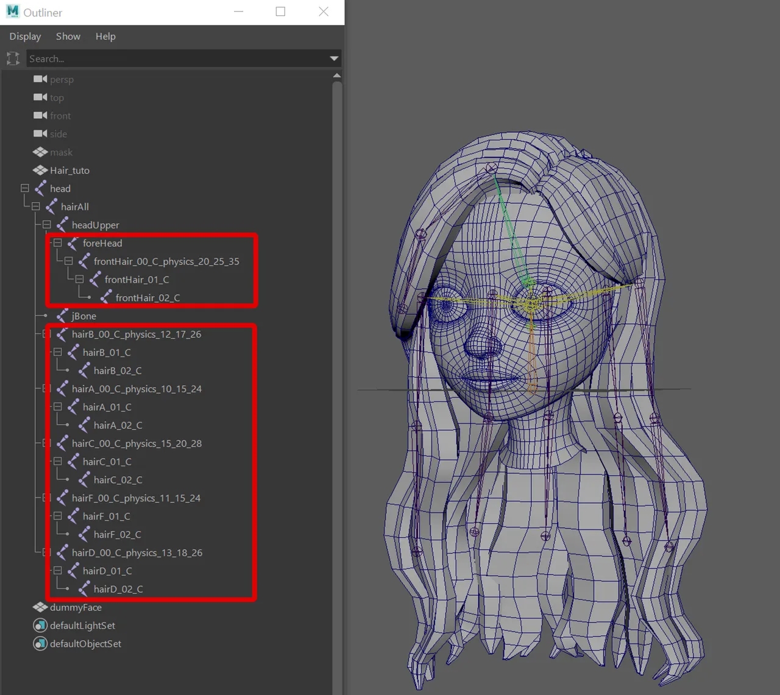Click the defaultObjectSet icon

pos(40,643)
